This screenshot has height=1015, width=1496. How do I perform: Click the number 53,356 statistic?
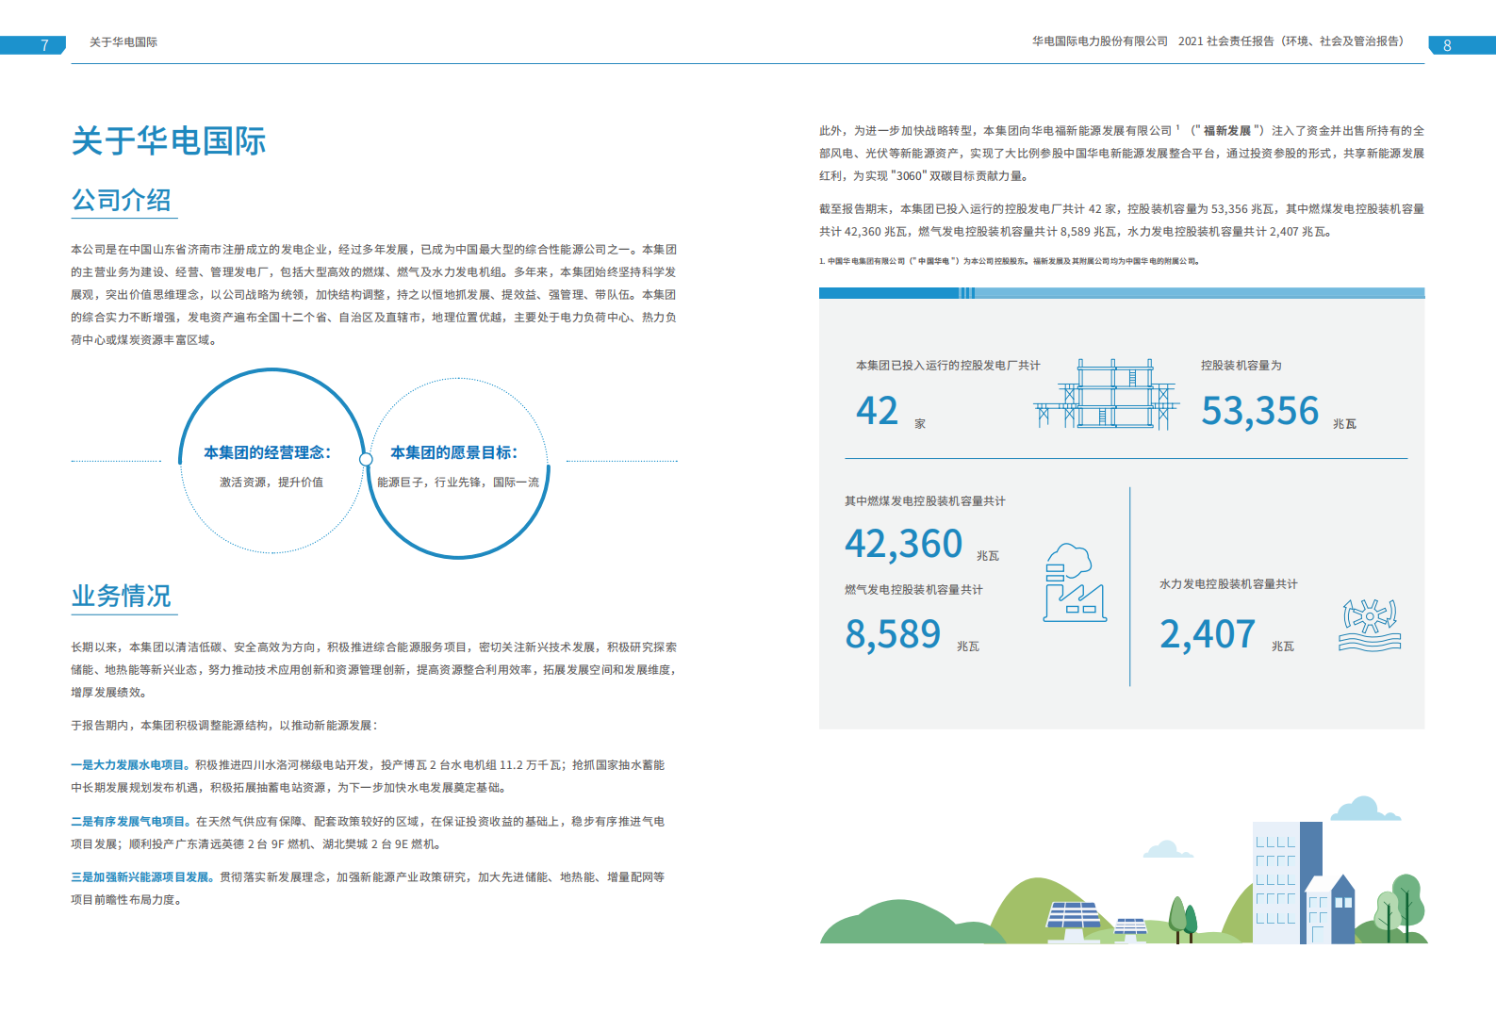point(1259,411)
